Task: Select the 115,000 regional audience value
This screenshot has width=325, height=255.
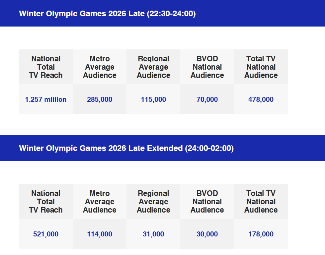Action: [x=153, y=99]
